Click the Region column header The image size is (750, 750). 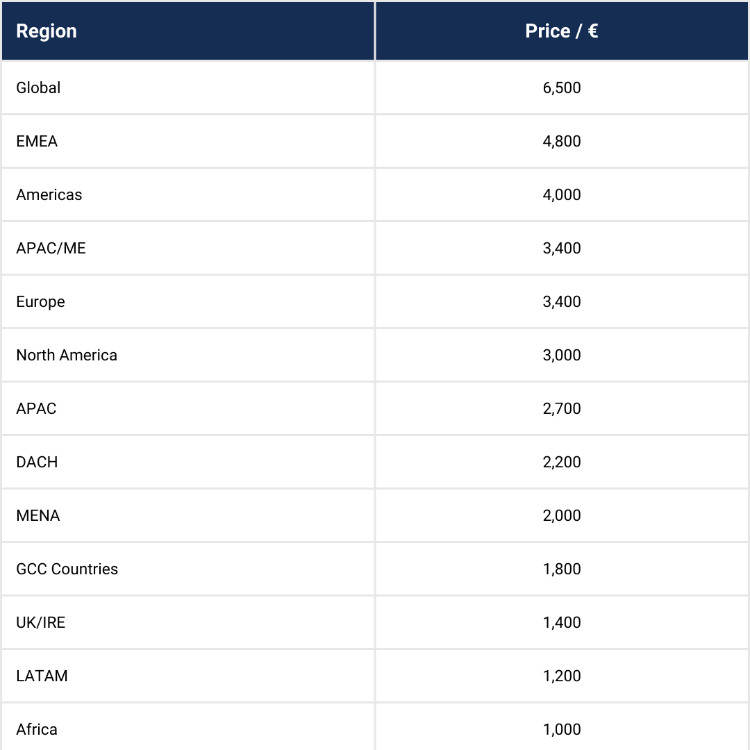[47, 31]
